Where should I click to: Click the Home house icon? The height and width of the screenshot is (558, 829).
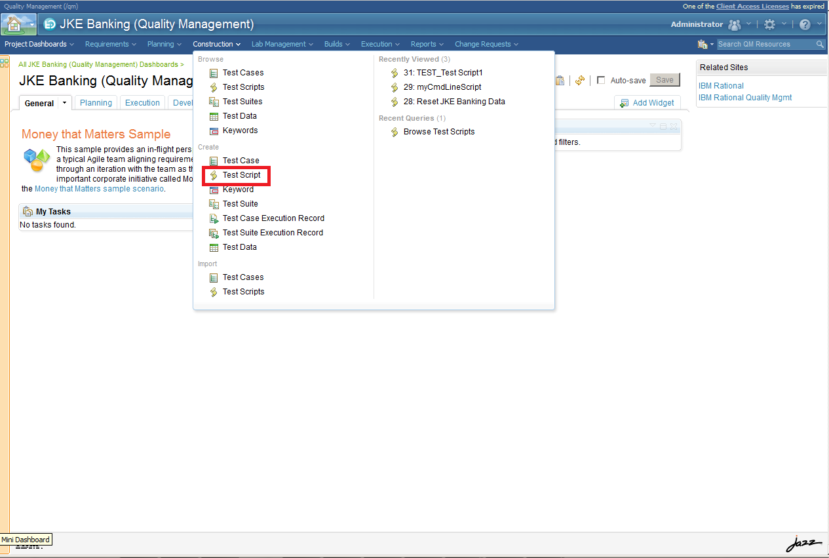13,24
